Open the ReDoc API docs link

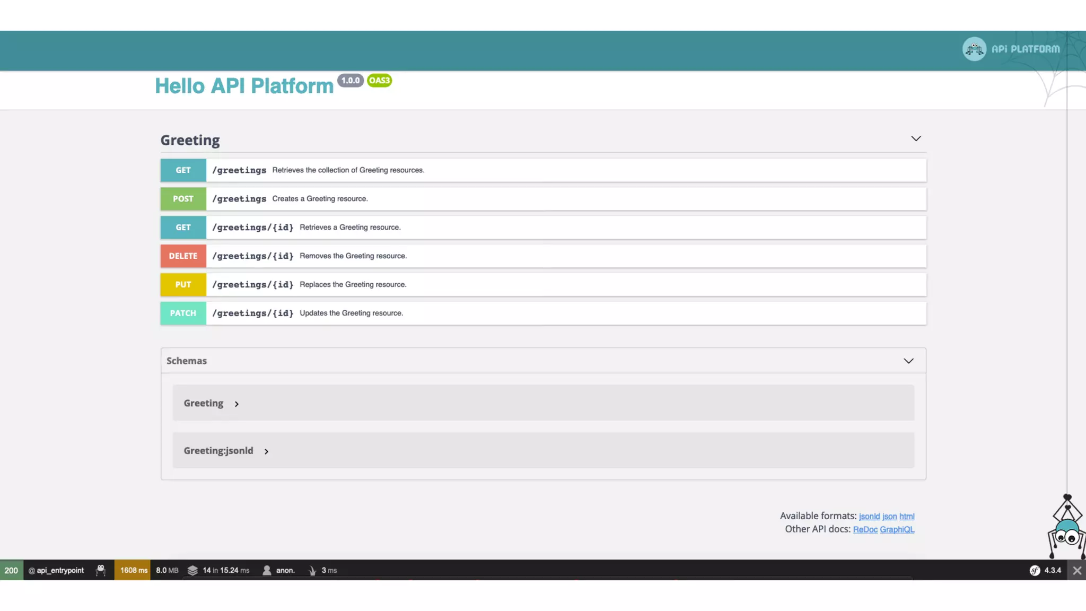click(x=865, y=529)
